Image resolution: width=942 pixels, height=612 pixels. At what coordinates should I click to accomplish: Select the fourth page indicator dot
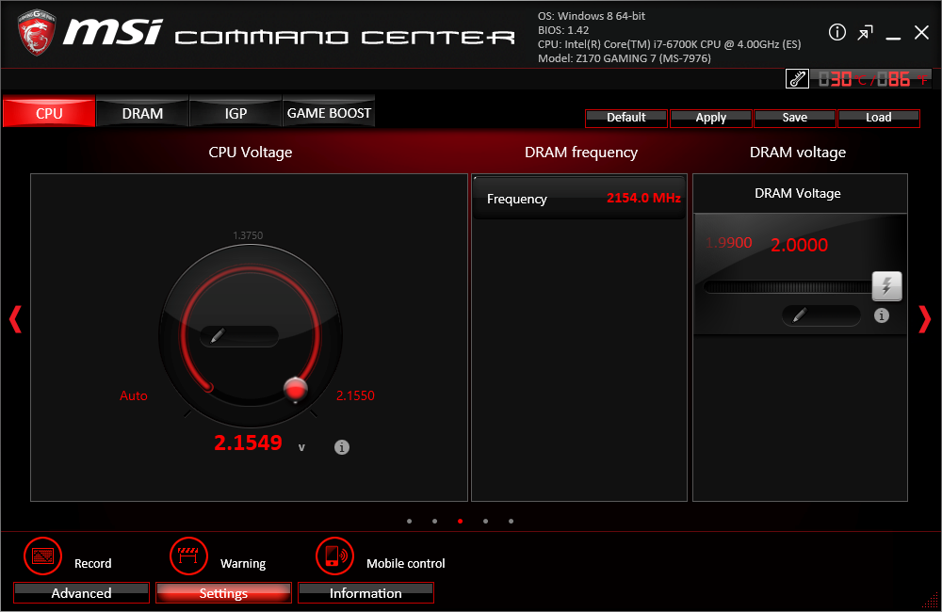click(485, 522)
